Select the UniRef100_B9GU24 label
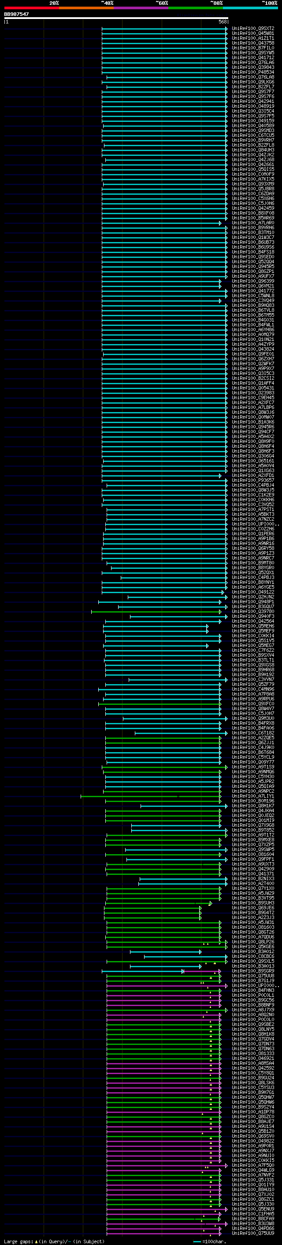Viewport: 282px width, 1245px height. tap(253, 1077)
